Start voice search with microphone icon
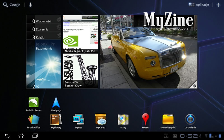224x140 pixels. tap(30, 5)
